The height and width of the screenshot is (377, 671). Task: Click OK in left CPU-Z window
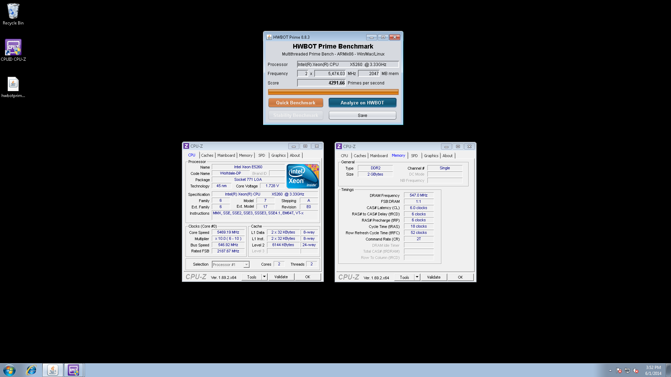coord(308,277)
